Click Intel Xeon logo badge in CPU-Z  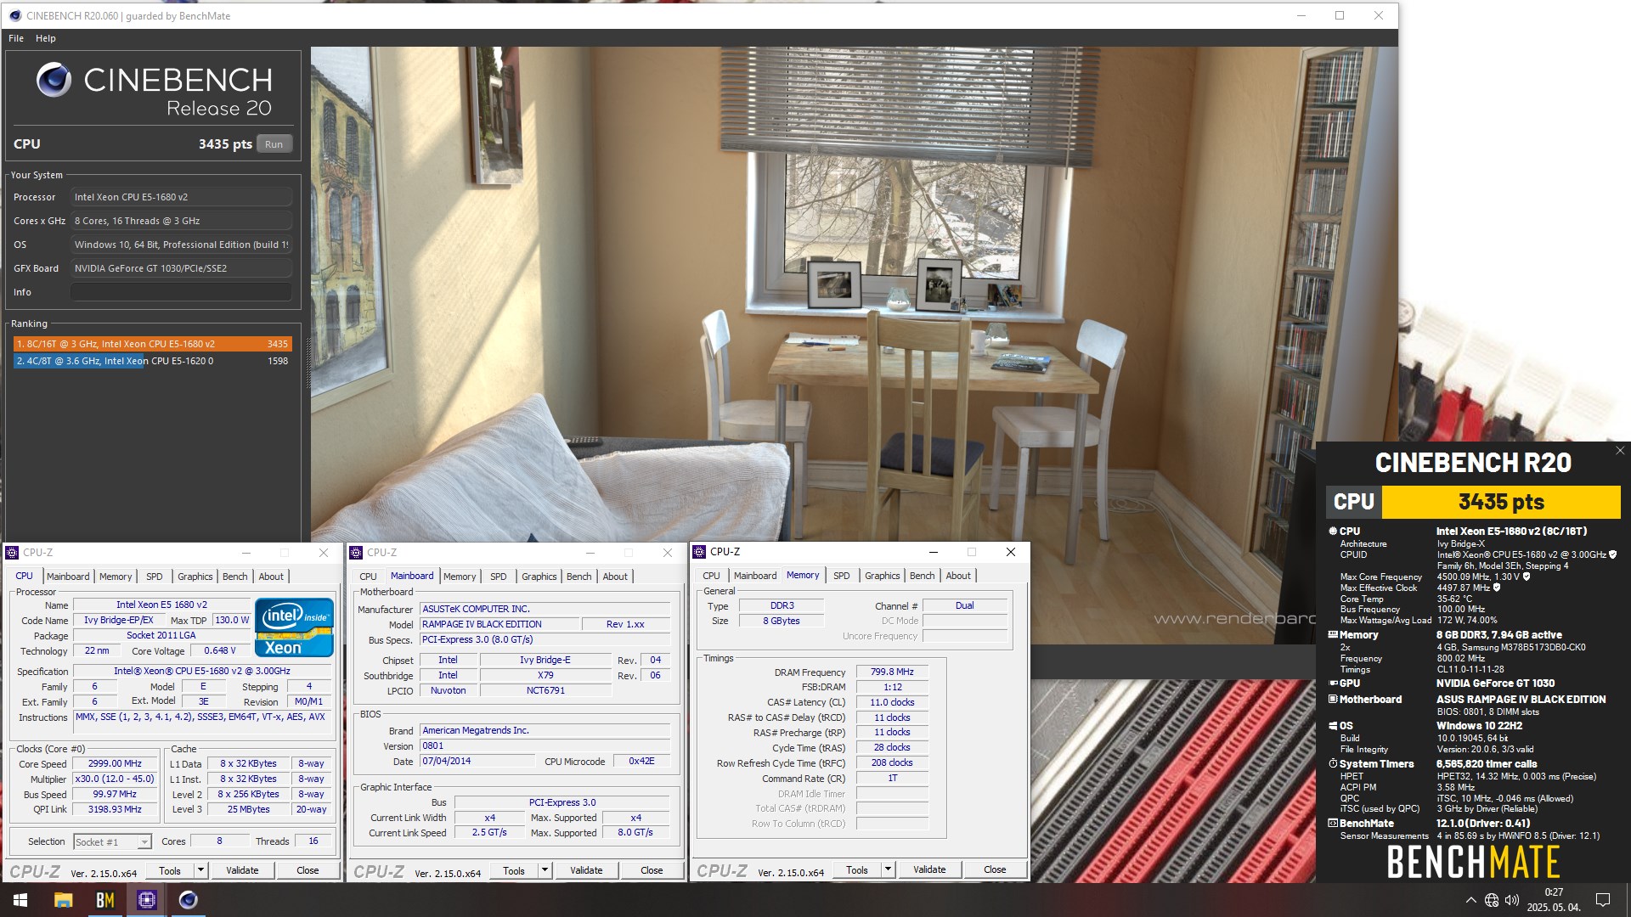pyautogui.click(x=294, y=628)
